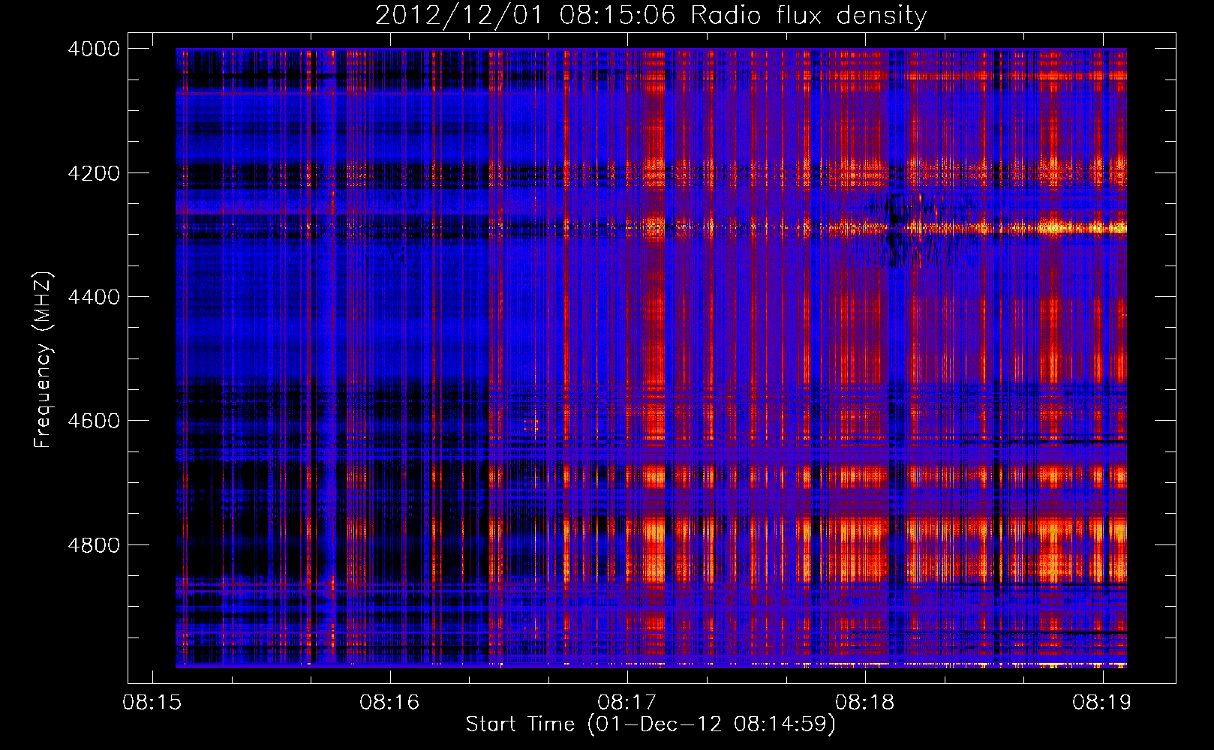Click the 4400 frequency axis label

(x=94, y=297)
